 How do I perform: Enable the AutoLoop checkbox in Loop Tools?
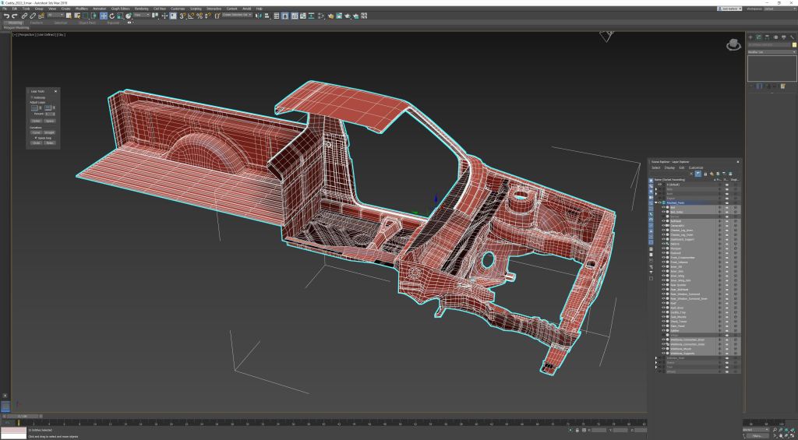coord(32,97)
